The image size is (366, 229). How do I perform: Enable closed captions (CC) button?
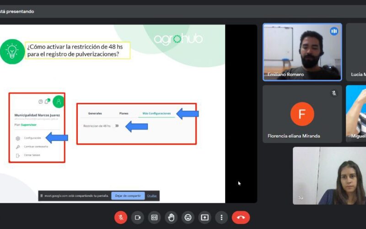(x=154, y=218)
